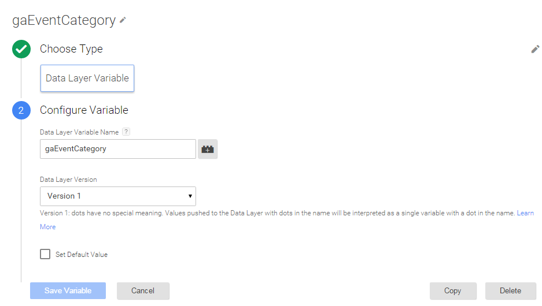Viewport: 542px width, 306px height.
Task: Copy this variable
Action: (453, 291)
